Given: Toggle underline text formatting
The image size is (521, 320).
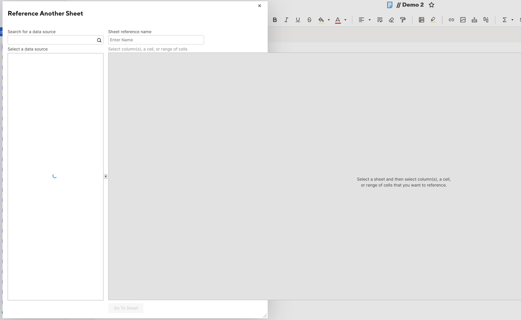Looking at the screenshot, I should pos(298,20).
